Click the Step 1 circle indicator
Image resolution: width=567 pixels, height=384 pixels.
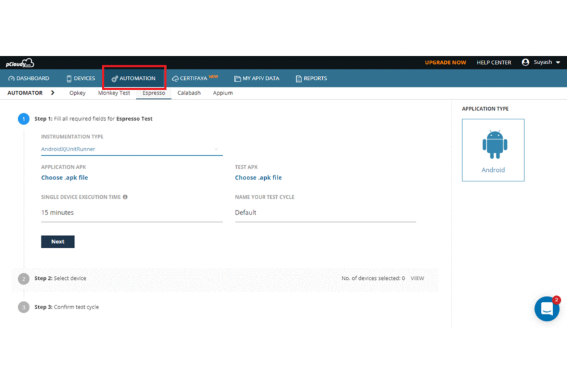[23, 119]
